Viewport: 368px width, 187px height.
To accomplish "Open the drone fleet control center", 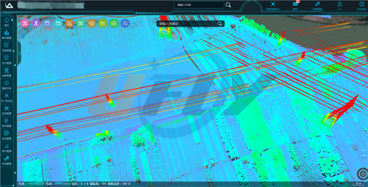I will 273,6.
